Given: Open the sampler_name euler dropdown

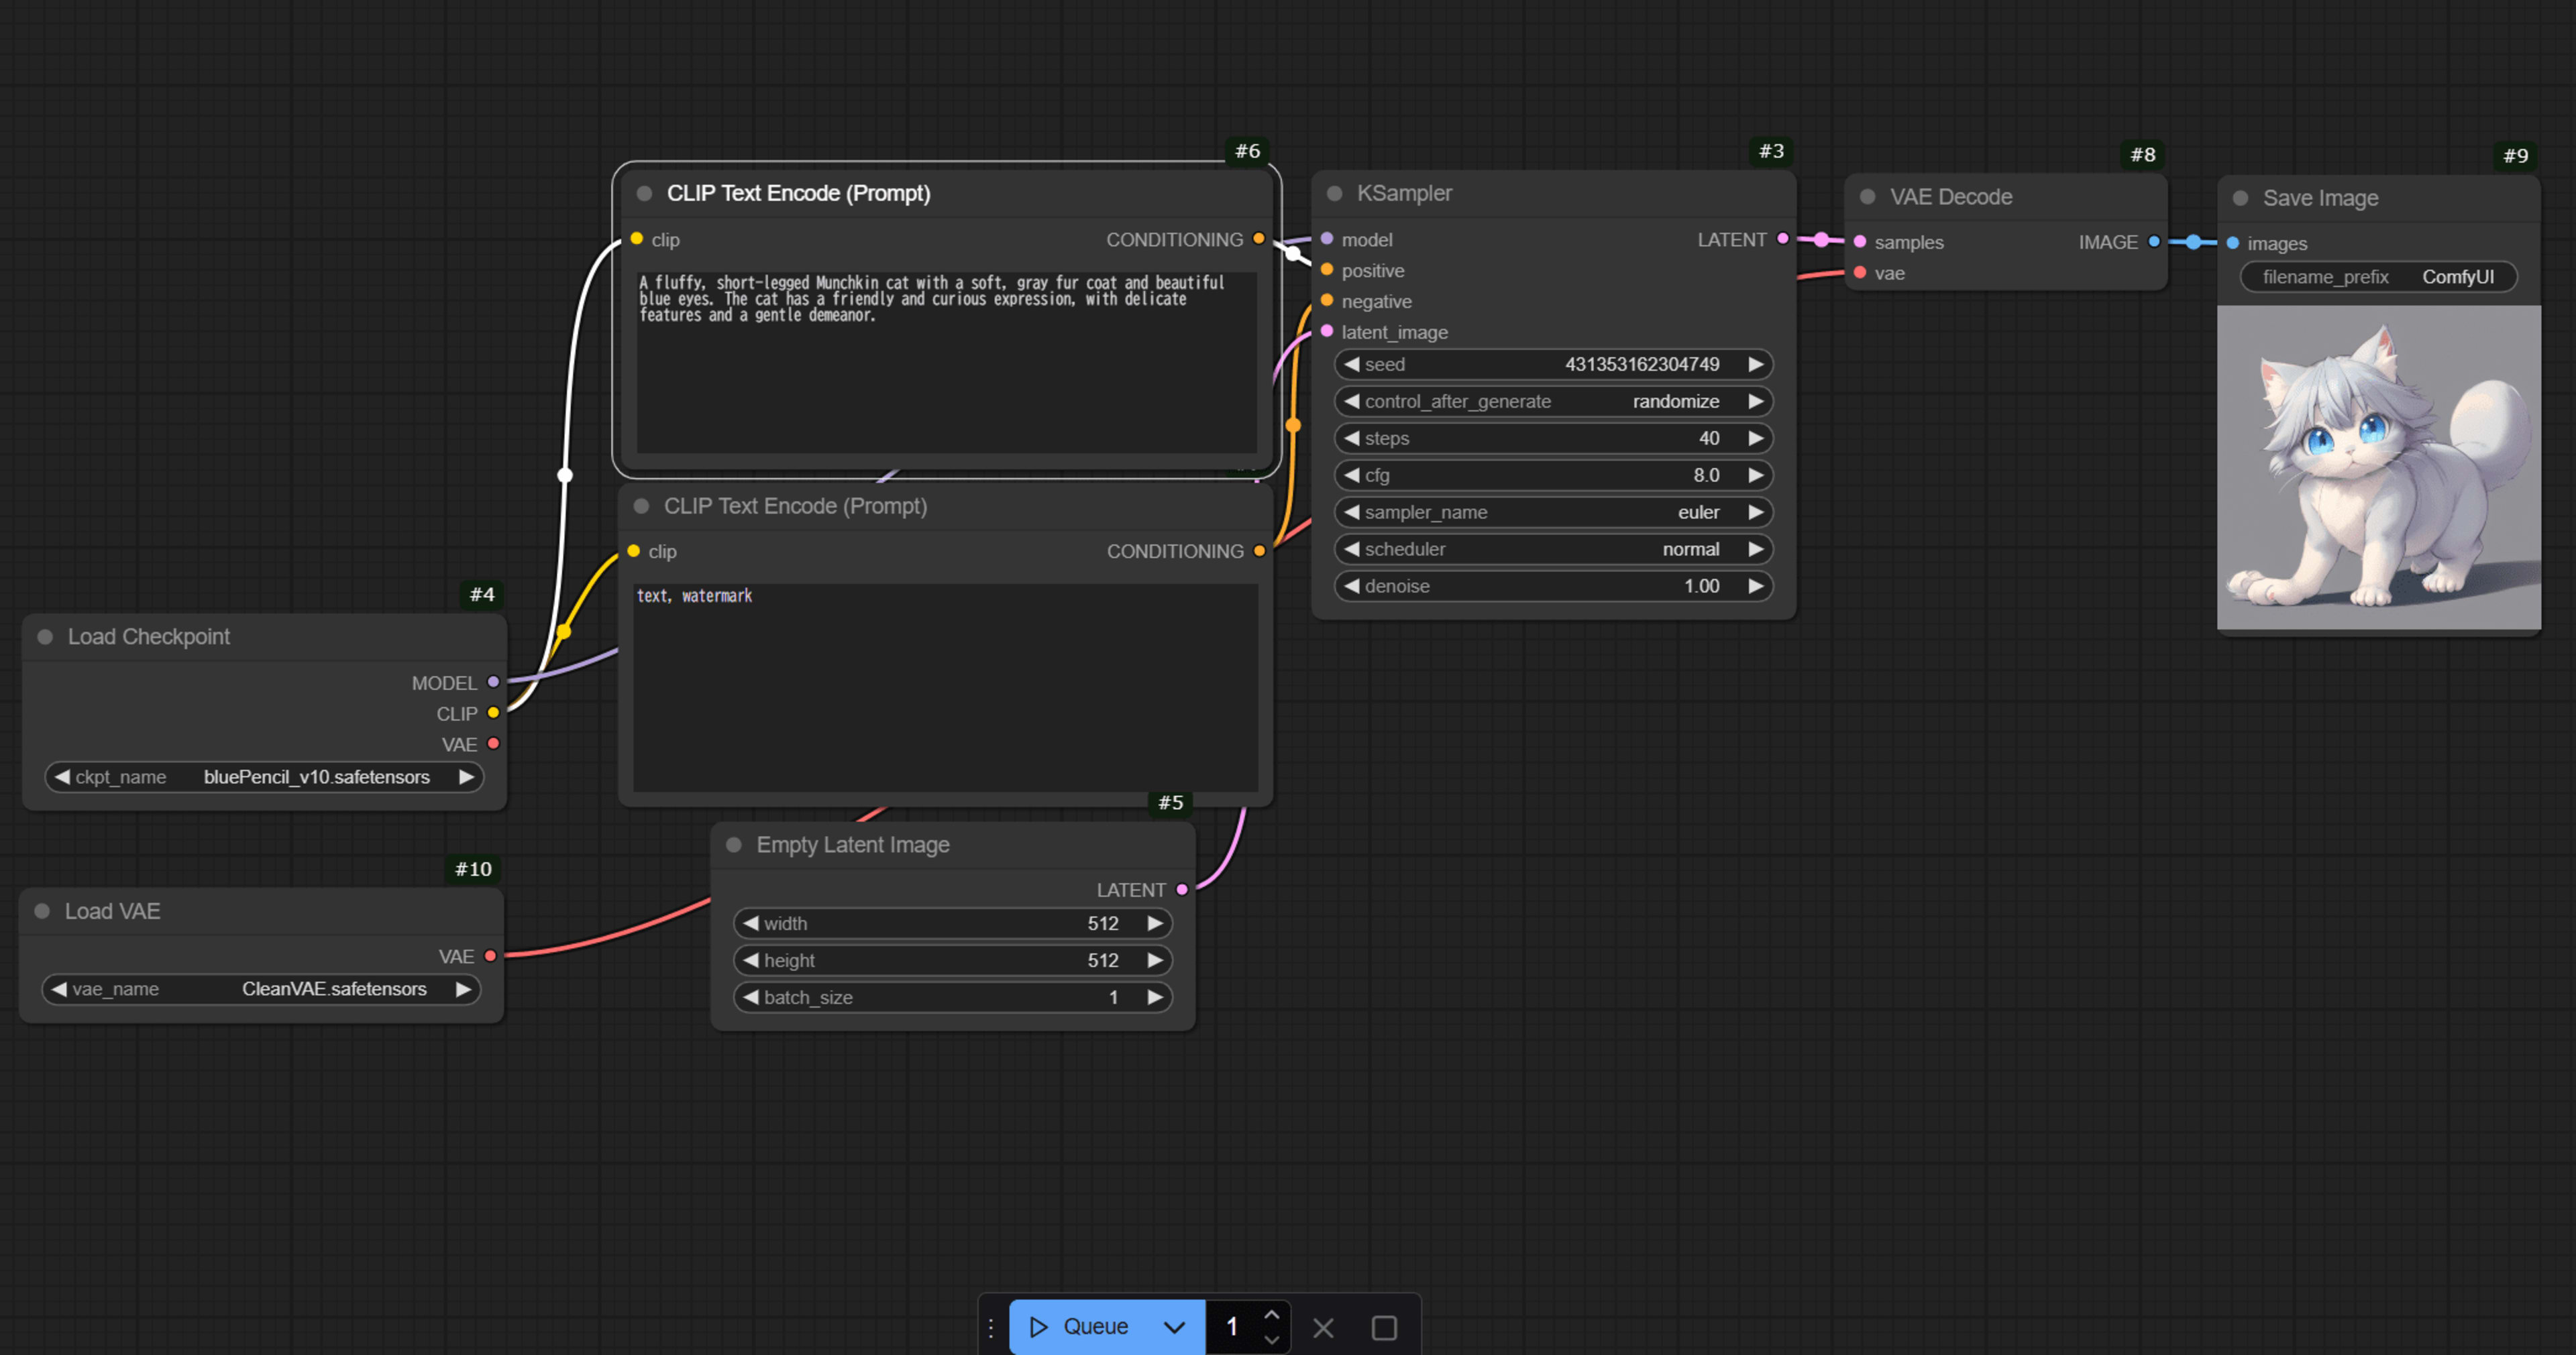Looking at the screenshot, I should [x=1552, y=512].
